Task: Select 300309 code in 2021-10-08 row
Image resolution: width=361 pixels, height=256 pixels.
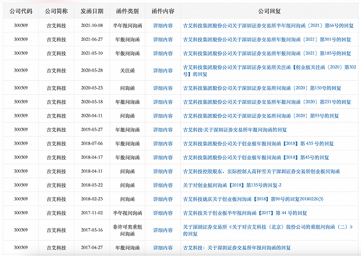Action: tap(21, 26)
